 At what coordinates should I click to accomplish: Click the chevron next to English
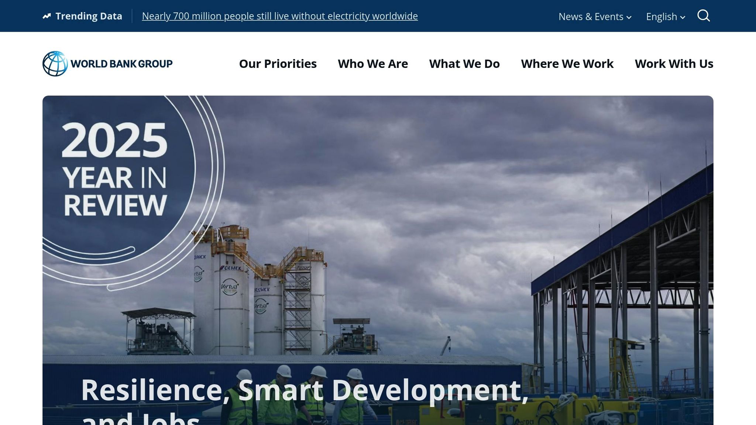(683, 17)
